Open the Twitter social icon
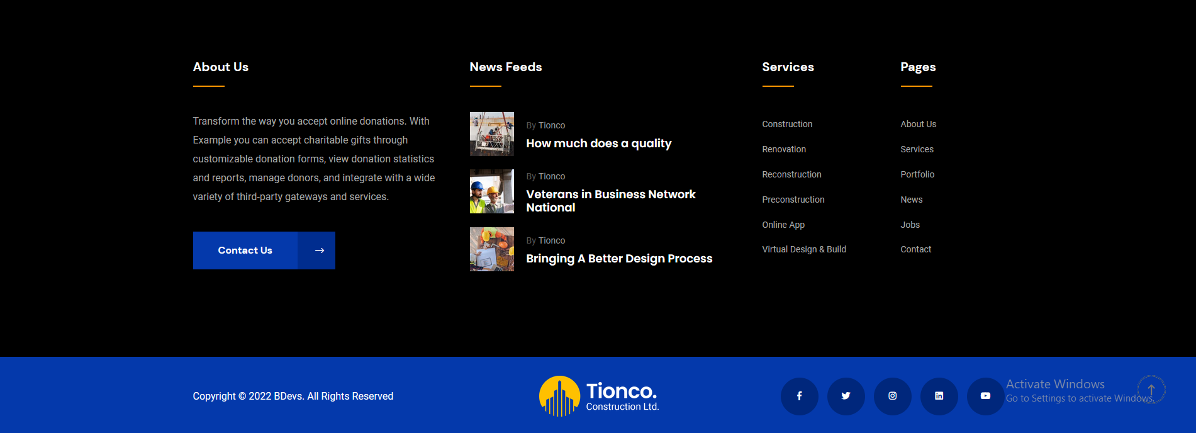The image size is (1196, 433). pyautogui.click(x=846, y=396)
